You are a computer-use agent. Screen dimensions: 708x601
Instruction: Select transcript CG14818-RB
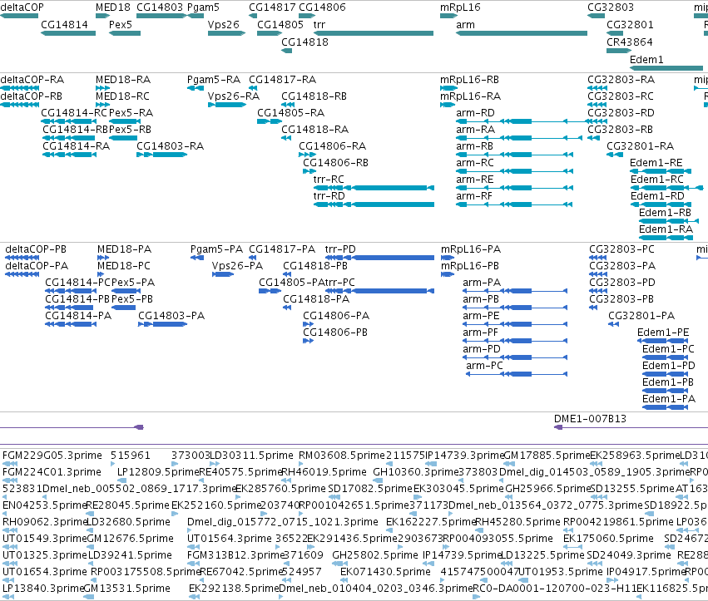(314, 96)
